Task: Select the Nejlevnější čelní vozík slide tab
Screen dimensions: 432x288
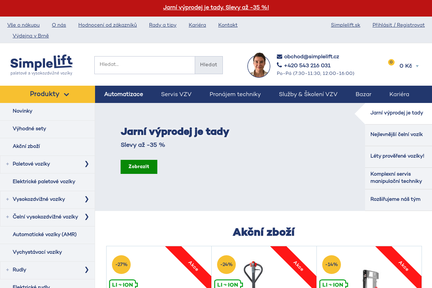Action: tap(396, 135)
